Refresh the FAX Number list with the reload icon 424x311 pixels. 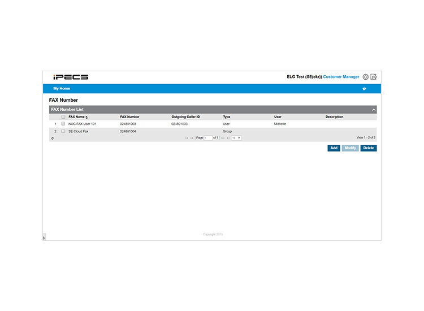coord(53,138)
